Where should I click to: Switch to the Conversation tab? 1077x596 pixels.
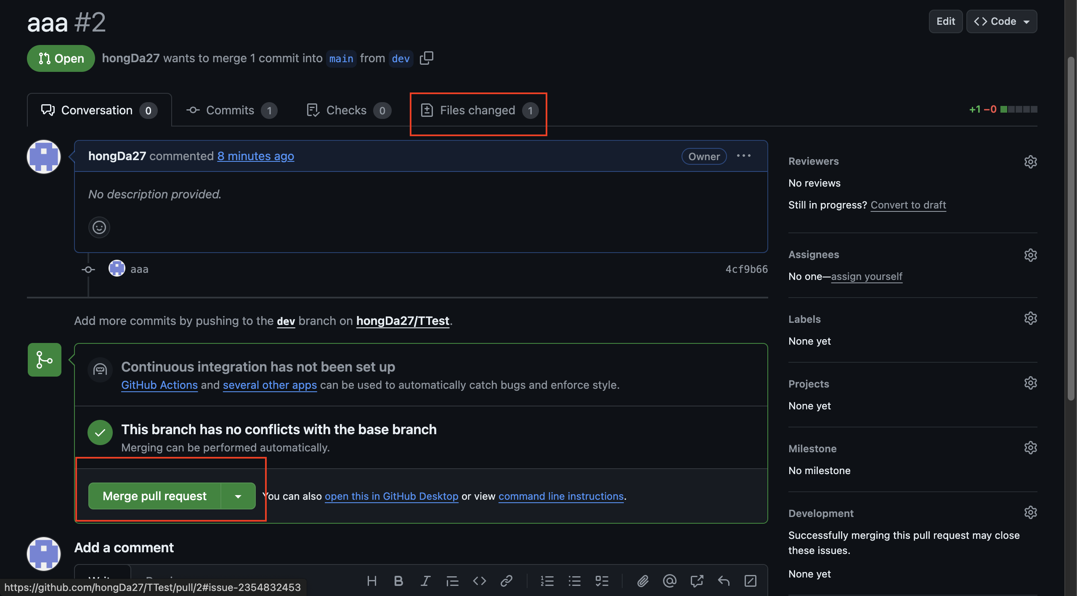point(99,110)
